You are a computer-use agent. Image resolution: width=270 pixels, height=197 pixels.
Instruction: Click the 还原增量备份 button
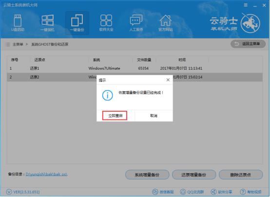click(194, 175)
